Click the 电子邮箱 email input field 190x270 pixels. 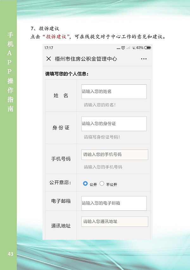(114, 203)
